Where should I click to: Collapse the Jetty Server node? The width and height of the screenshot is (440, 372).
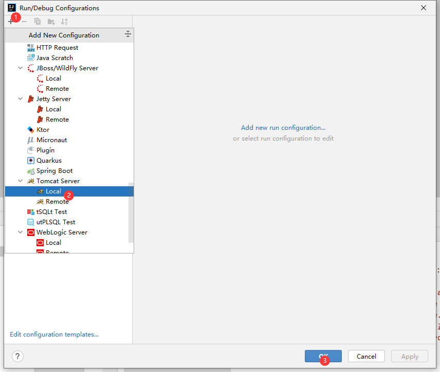pos(20,99)
